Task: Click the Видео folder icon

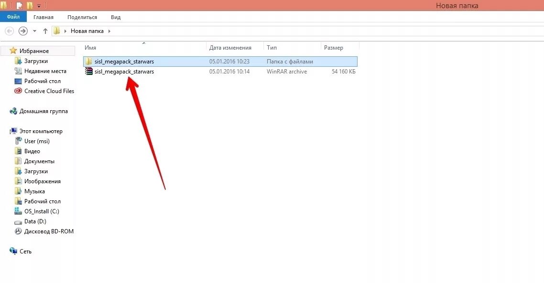Action: pyautogui.click(x=18, y=151)
